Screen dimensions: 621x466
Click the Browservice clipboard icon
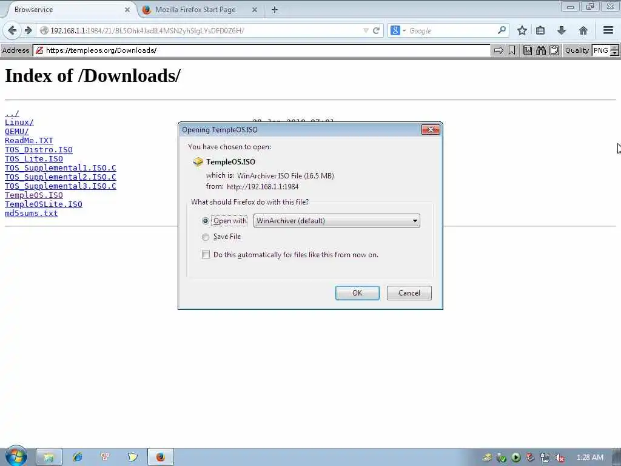tap(554, 50)
